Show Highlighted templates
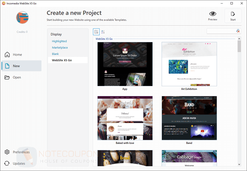Image resolution: width=247 pixels, height=171 pixels. coord(59,41)
